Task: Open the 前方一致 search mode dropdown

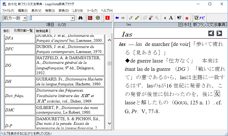Action: click(x=25, y=18)
